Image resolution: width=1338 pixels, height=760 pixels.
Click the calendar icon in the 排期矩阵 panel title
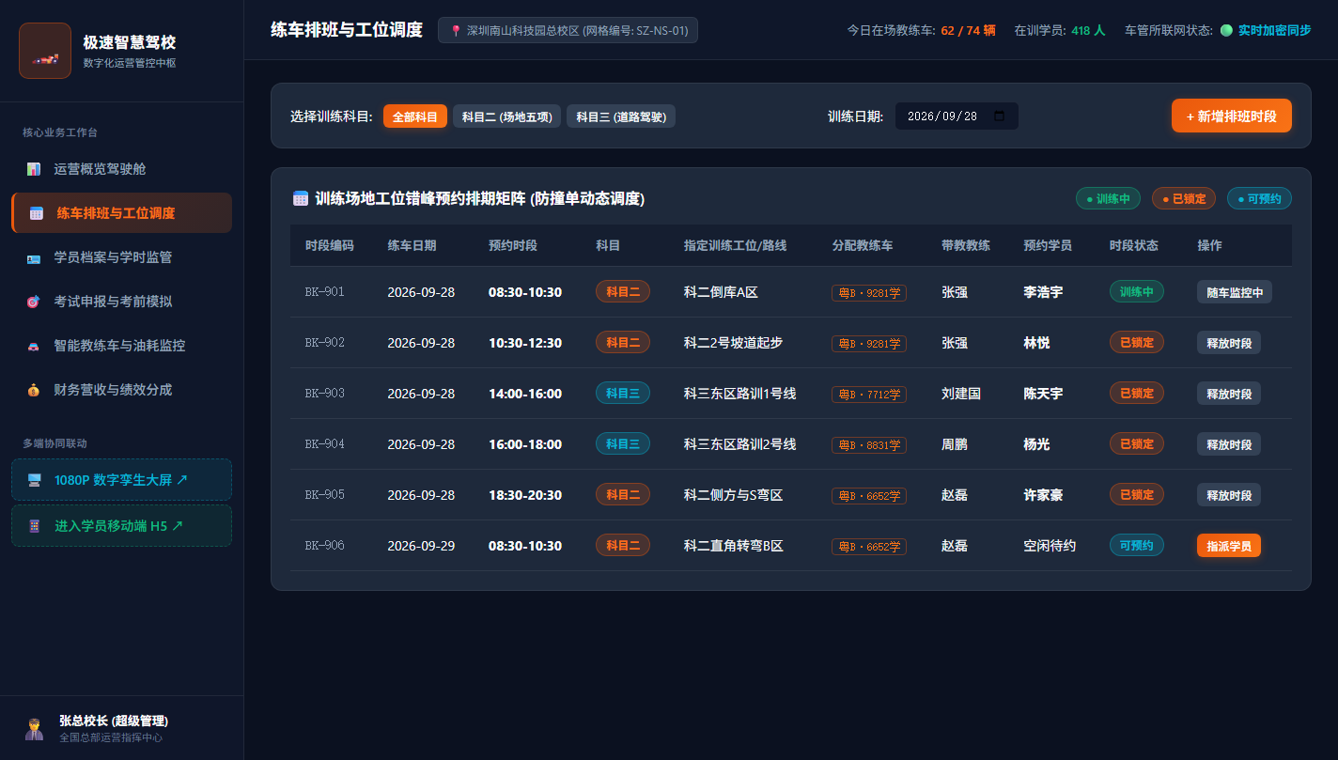(301, 198)
